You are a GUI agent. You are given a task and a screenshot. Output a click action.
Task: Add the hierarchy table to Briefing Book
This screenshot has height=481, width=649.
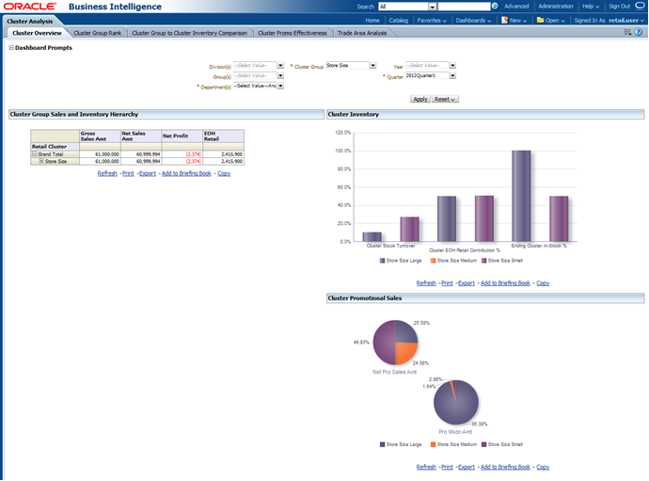(186, 173)
